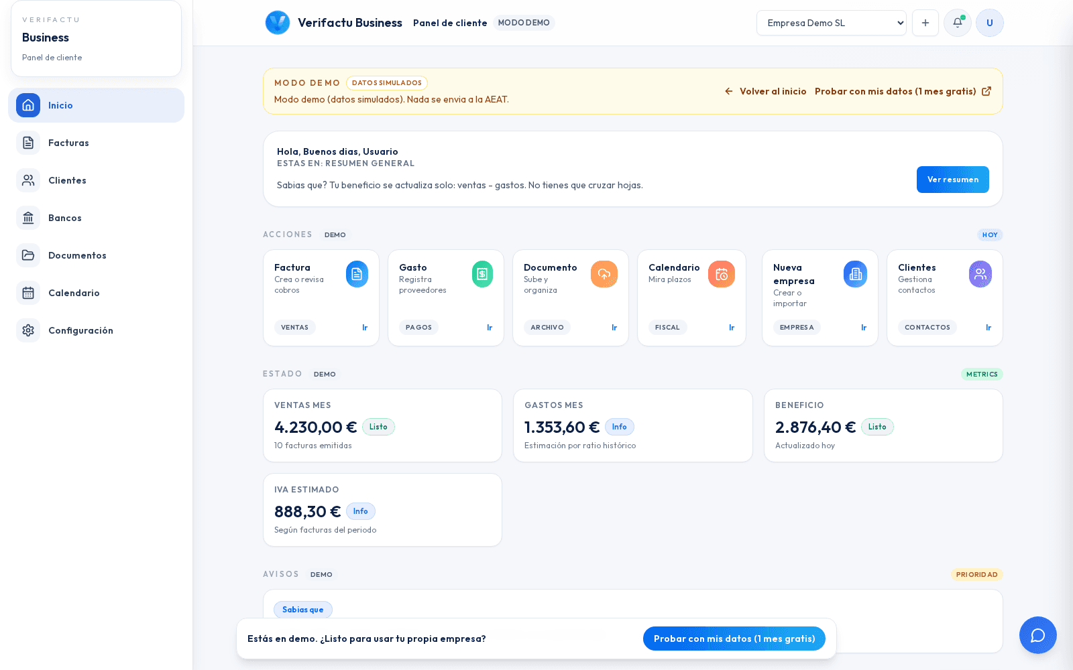Click bottom Probar con mis datos button
This screenshot has height=670, width=1073.
click(734, 639)
